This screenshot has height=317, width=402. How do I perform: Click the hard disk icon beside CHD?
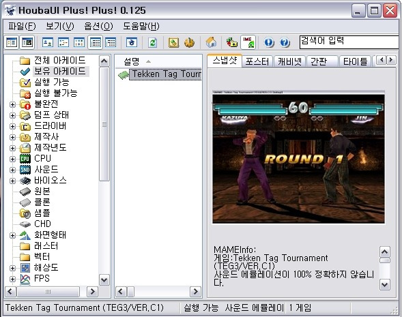[25, 224]
